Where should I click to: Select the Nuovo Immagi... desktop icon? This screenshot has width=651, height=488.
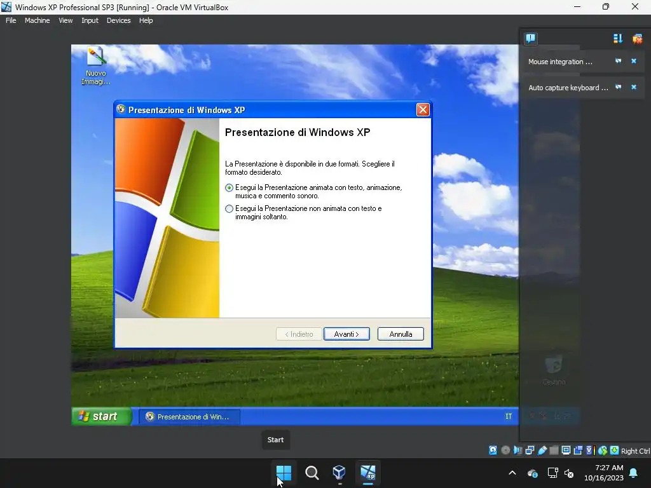[x=96, y=65]
